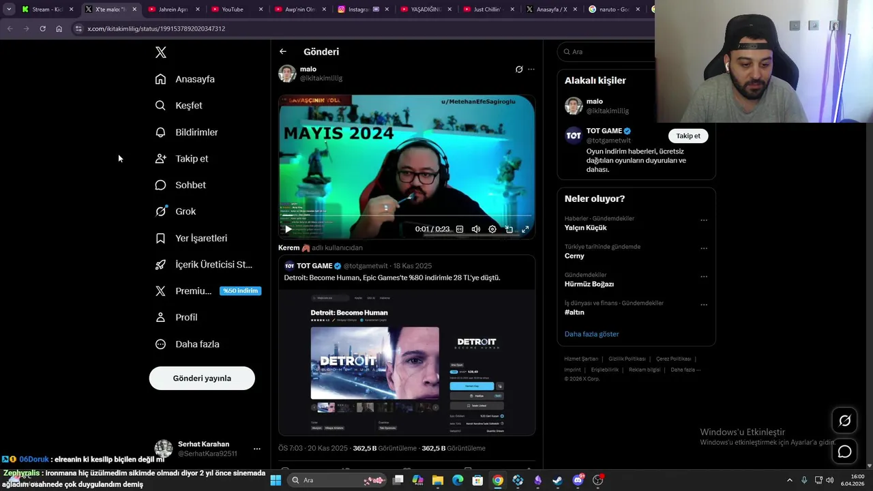
Task: Open Yer İşaretleri bookmarks
Action: click(x=191, y=238)
